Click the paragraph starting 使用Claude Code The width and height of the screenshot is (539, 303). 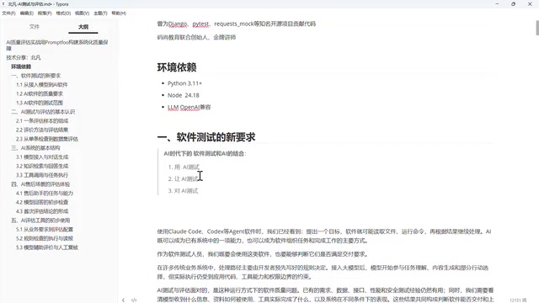tap(324, 236)
